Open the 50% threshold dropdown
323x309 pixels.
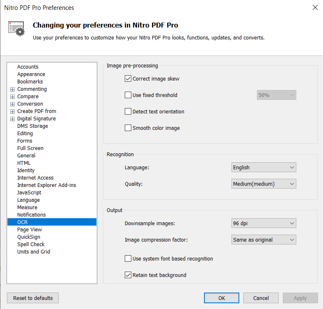coord(276,95)
